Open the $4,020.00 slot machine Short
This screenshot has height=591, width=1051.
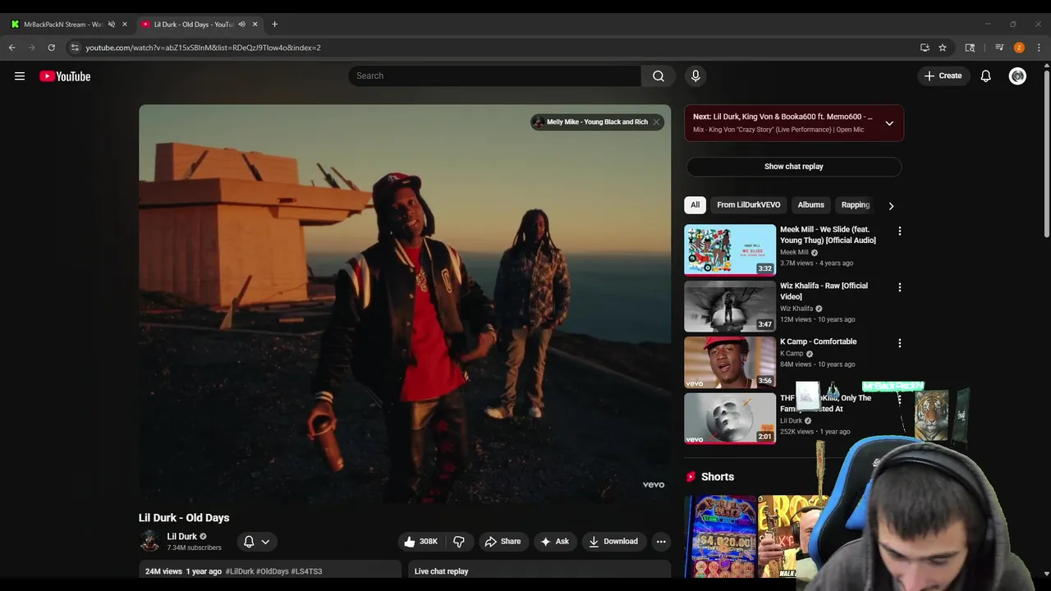pos(720,536)
